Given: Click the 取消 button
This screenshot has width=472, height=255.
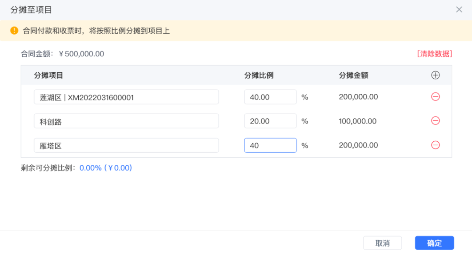Looking at the screenshot, I should point(382,243).
